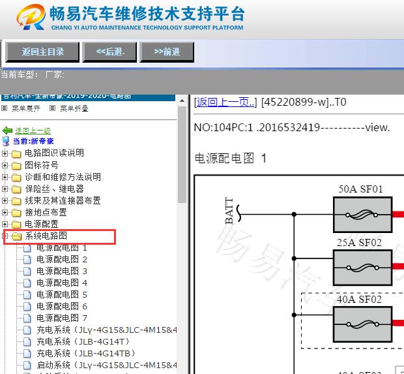Select the 系统电路图 tree item
This screenshot has width=404, height=374.
pos(46,236)
